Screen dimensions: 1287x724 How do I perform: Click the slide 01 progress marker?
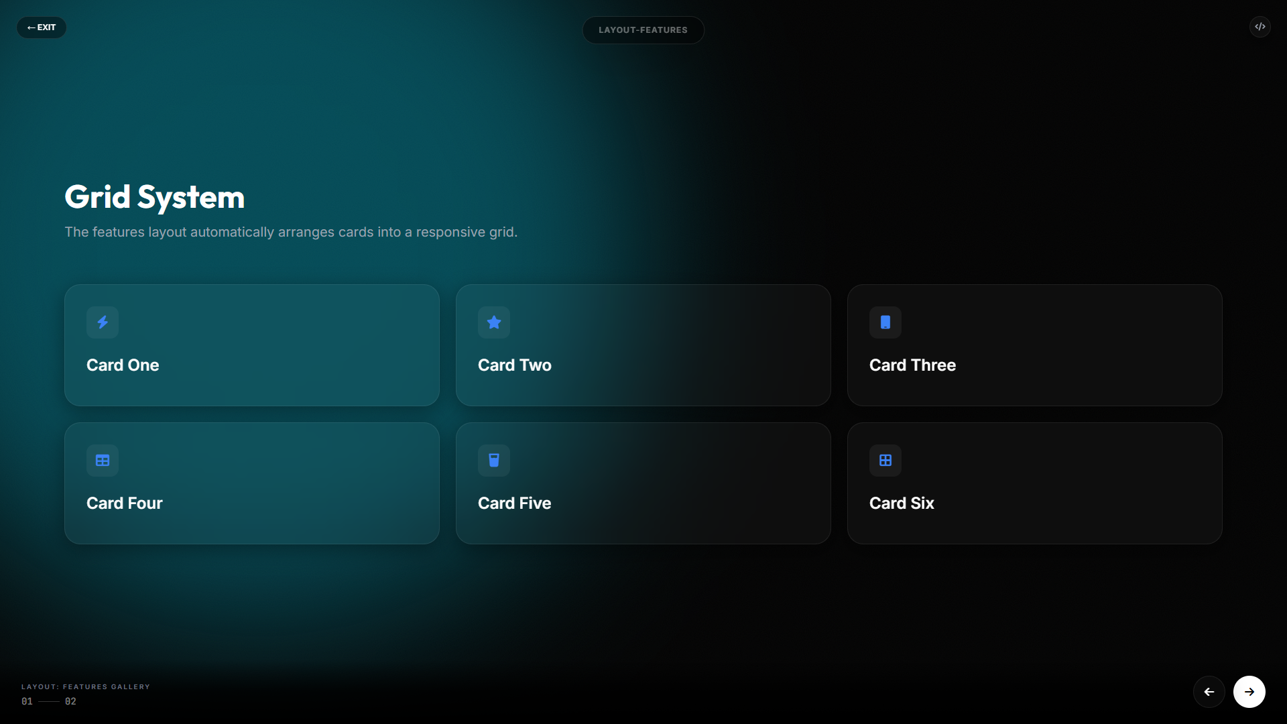(27, 701)
